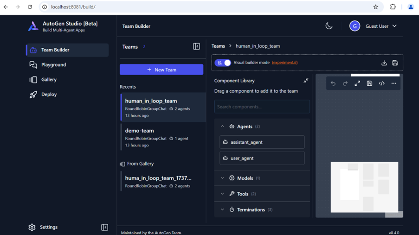Click the canvas minimap
The height and width of the screenshot is (235, 419).
[x=365, y=187]
